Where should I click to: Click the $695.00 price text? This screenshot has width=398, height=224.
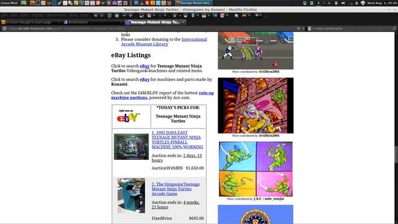coord(197,218)
